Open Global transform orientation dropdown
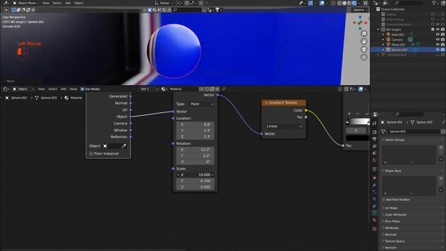Image resolution: width=446 pixels, height=251 pixels. 164,3
